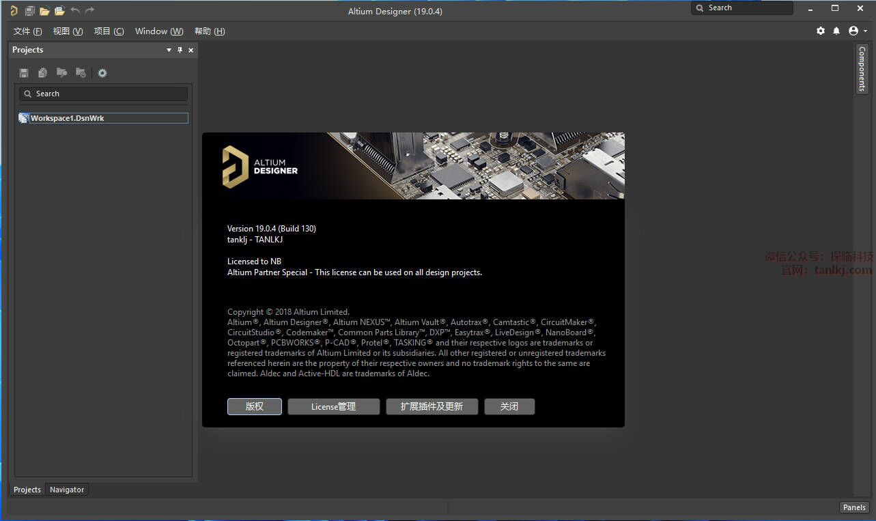Click the Altium Designer logo banner image
This screenshot has width=876, height=521.
[413, 166]
